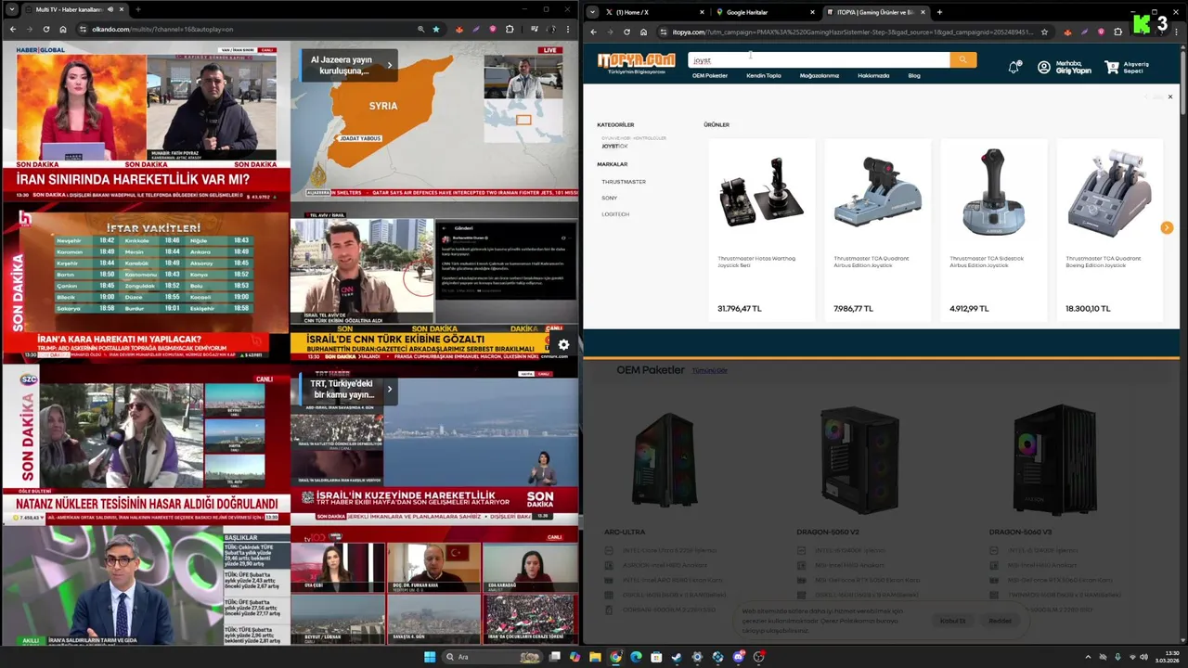Select the ITOPYA Gaming Ürünler tab
1188x668 pixels.
[x=876, y=12]
